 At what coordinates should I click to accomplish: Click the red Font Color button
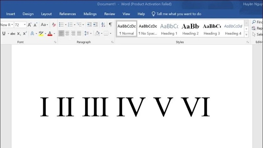click(49, 34)
